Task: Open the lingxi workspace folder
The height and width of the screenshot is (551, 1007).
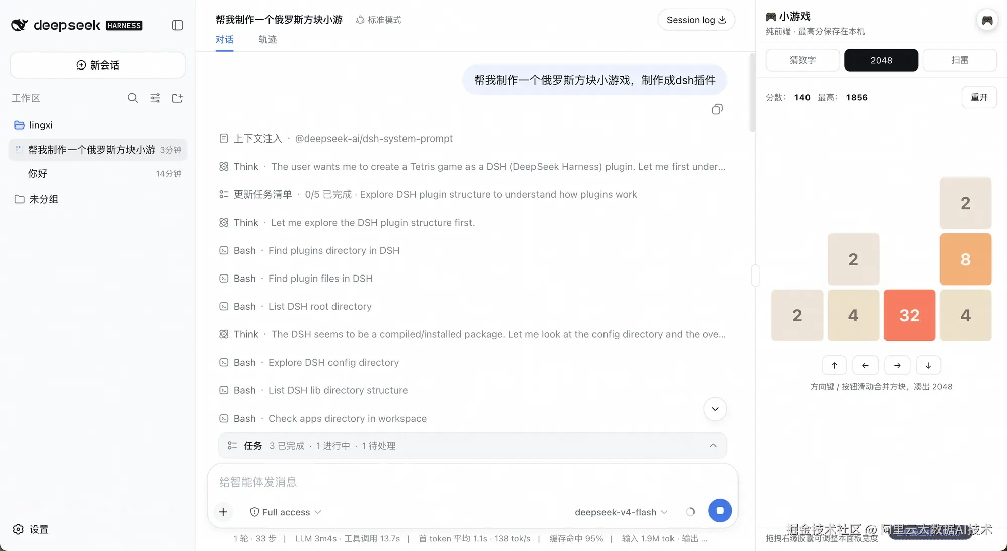Action: [x=98, y=125]
